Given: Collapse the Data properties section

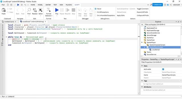Looking at the screenshot, I should pos(142,66).
